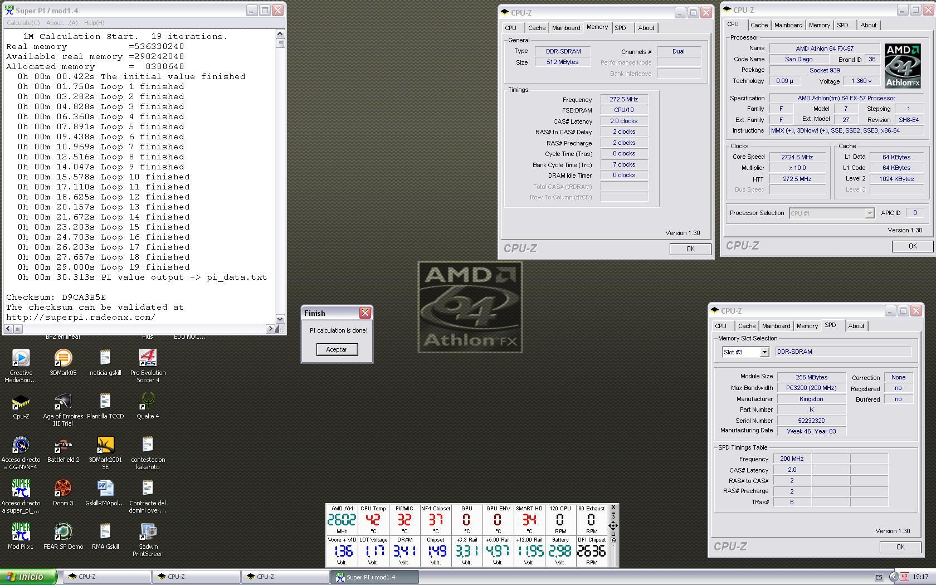The height and width of the screenshot is (585, 936).
Task: Select the Mod Pi x1 desktop icon
Action: (x=21, y=536)
